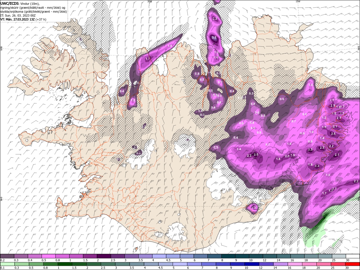
Task: Pick snow-scale swatch starting at 0.2
Action: tap(7, 256)
